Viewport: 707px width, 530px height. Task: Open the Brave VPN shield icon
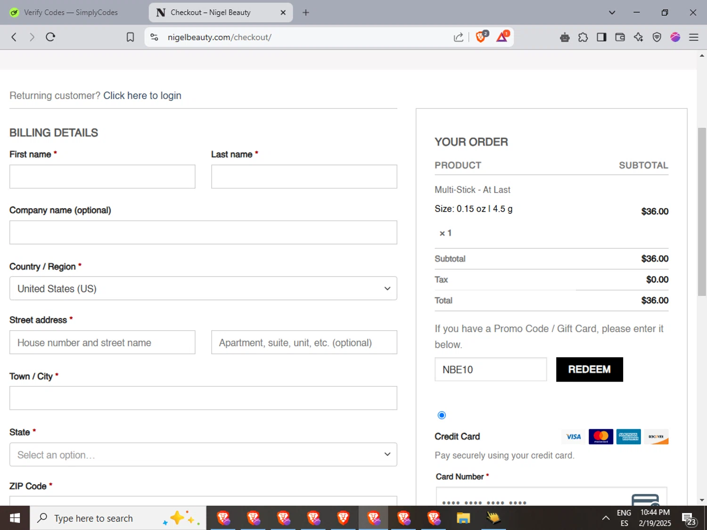click(657, 37)
